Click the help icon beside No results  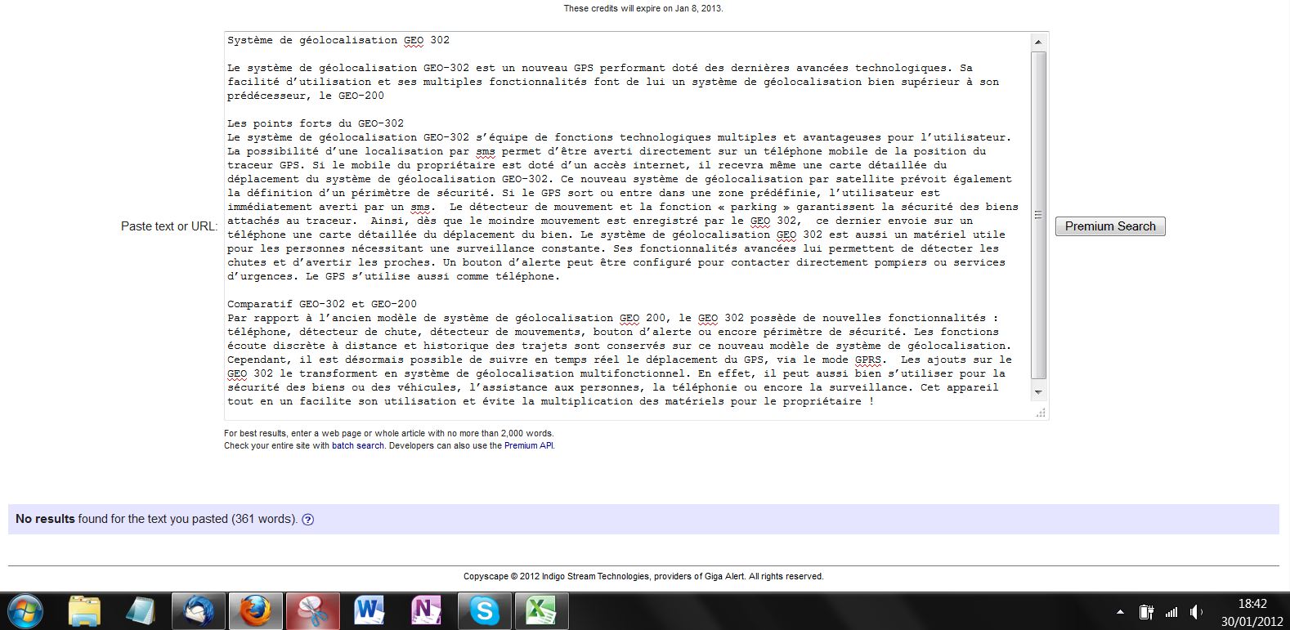[x=308, y=520]
